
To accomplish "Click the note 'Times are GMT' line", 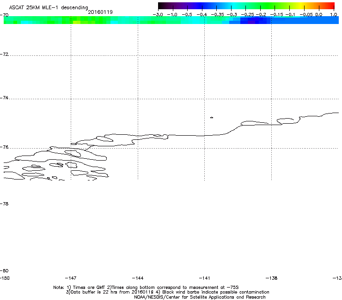I will 146,288.
